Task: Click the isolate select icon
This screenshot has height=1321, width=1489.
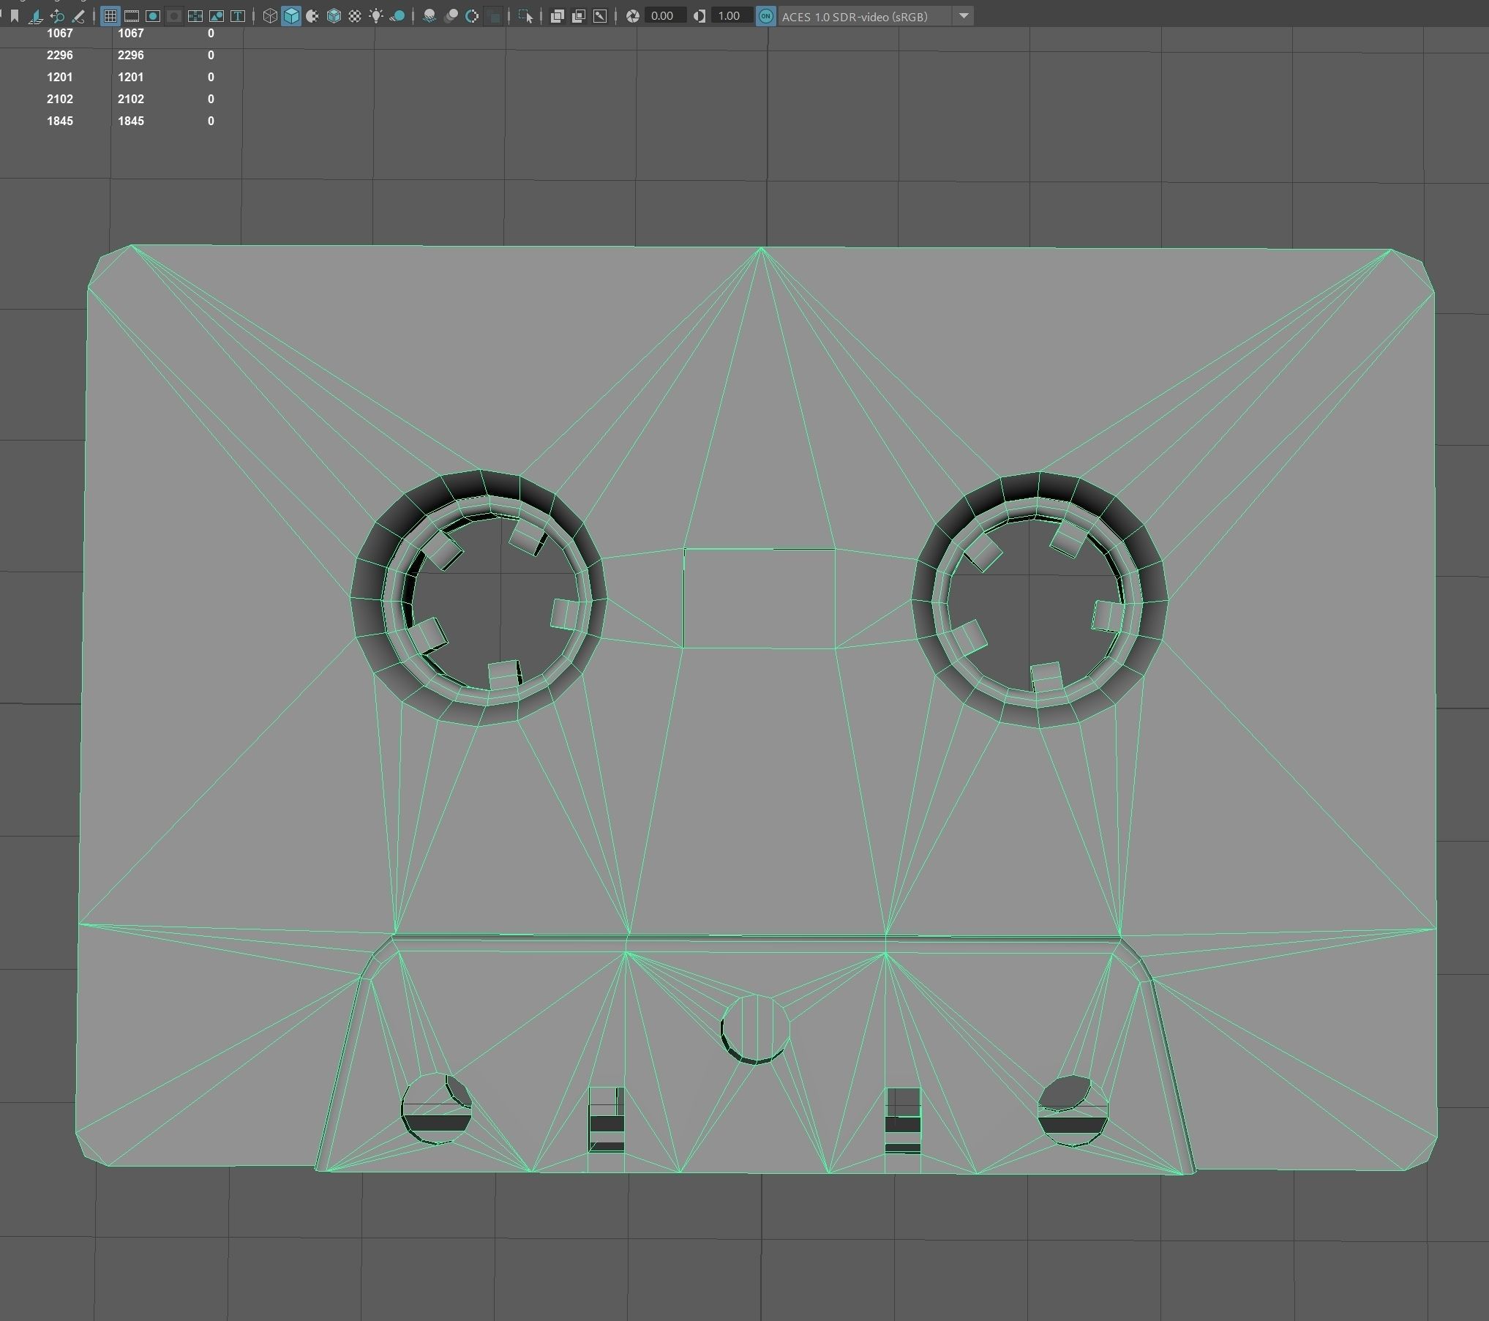Action: [525, 15]
